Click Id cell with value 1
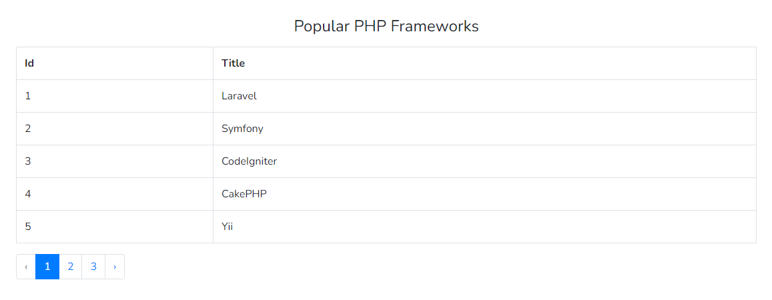 115,96
